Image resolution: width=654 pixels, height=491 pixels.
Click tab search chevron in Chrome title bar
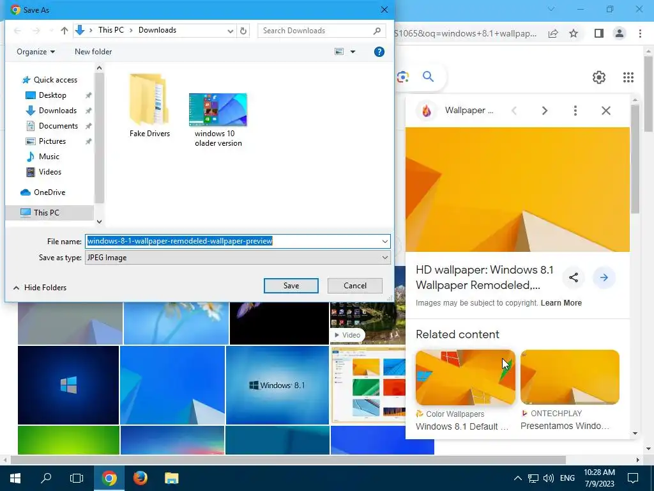[551, 9]
